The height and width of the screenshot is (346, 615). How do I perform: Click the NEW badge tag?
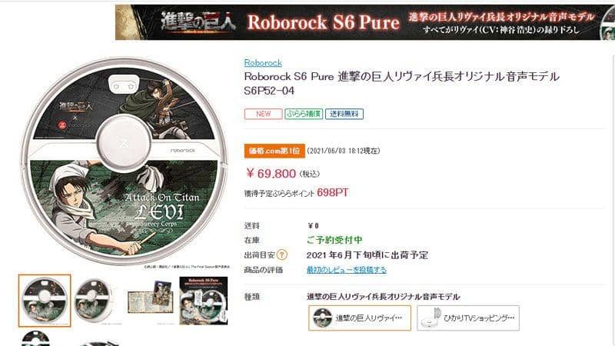click(263, 114)
